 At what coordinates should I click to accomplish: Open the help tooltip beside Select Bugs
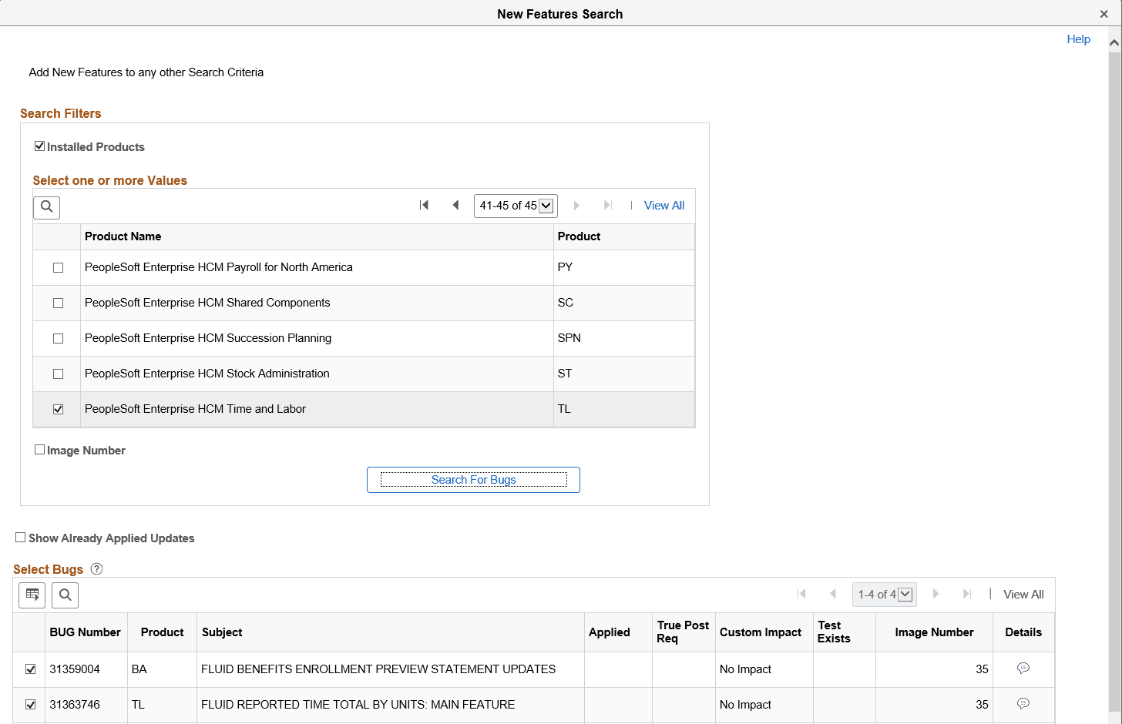[96, 568]
